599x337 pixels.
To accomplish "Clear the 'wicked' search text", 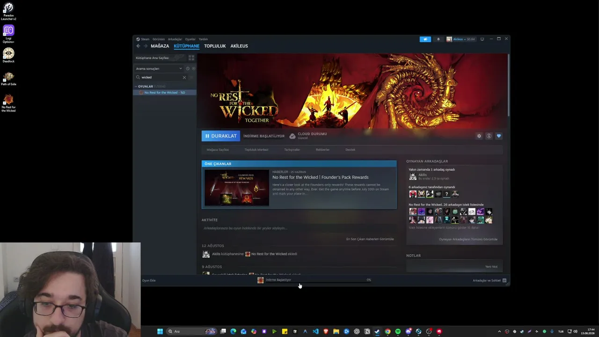I will click(184, 77).
